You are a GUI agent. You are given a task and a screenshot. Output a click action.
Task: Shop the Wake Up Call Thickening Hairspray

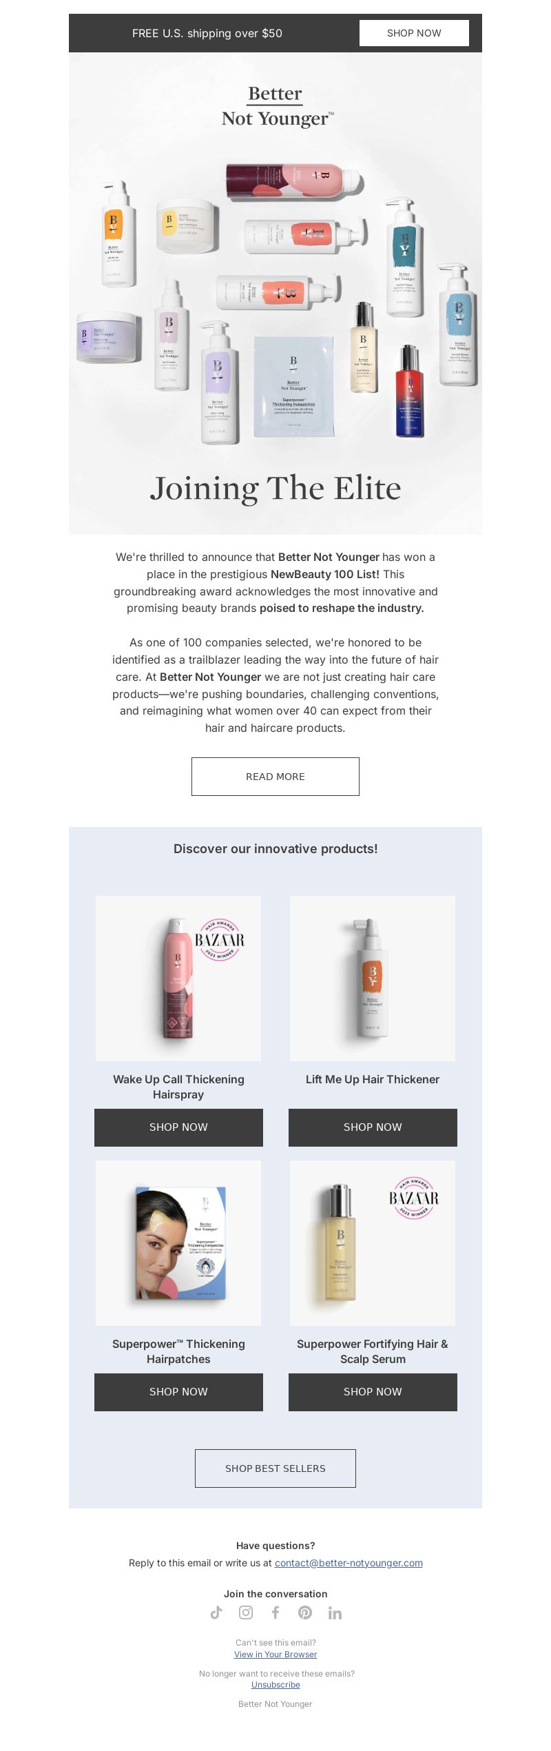(x=178, y=1127)
